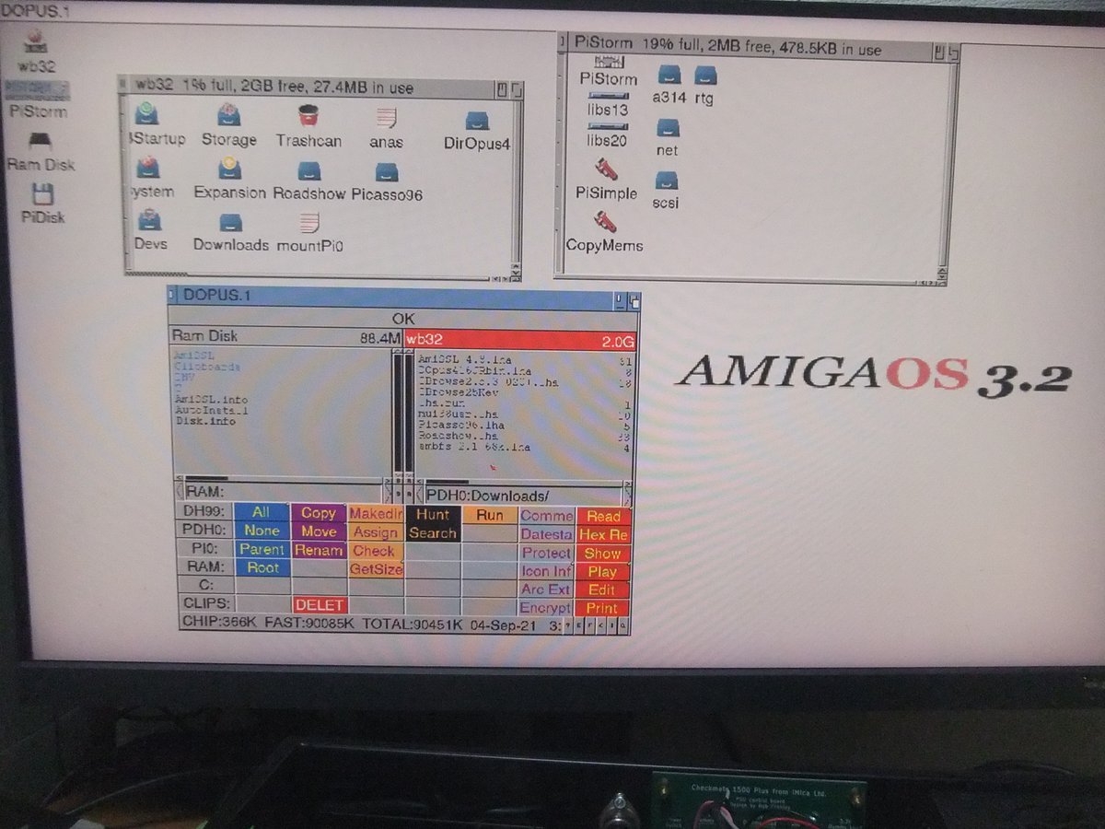Click the Datestamp button
This screenshot has width=1105, height=829.
coord(547,534)
